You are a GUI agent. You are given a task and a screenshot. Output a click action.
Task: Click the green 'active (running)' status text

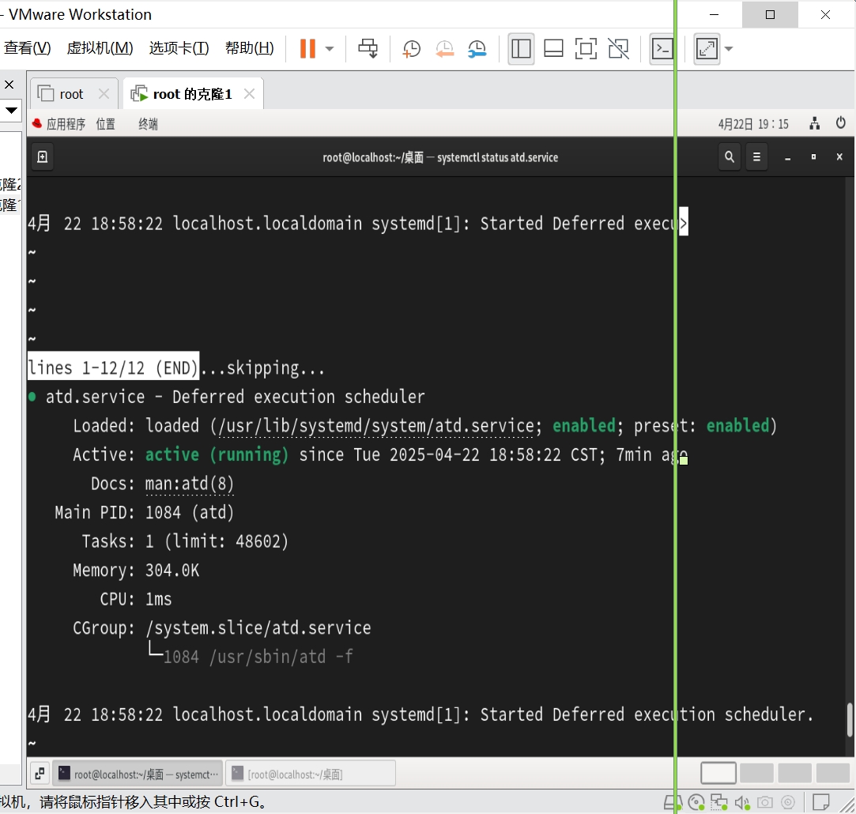tap(217, 454)
